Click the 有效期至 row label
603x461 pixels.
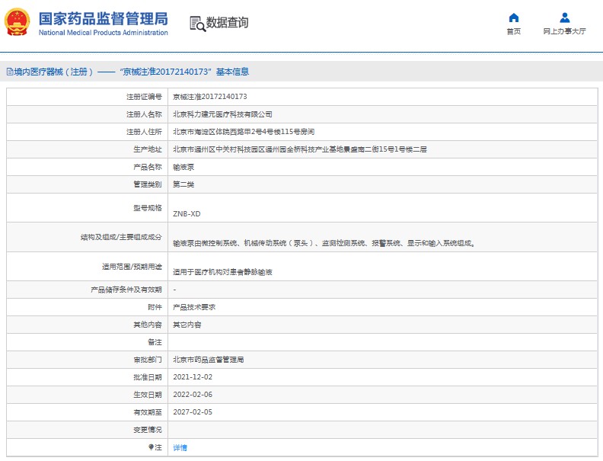(148, 412)
